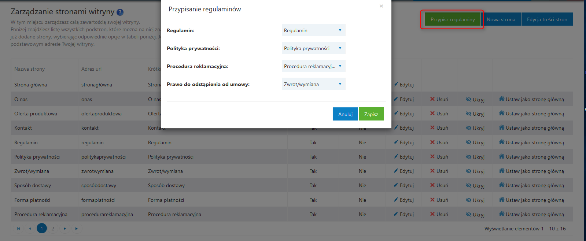Click house icon for Oferta produktowa row
Viewport: 586px width, 241px height.
(501, 114)
